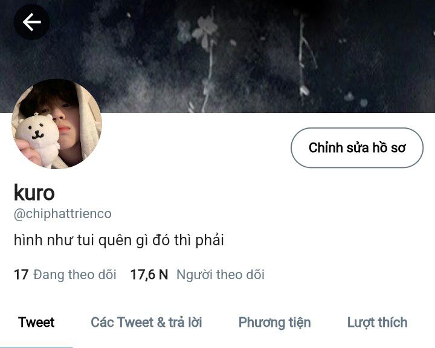Open the dark floral header banner image
The height and width of the screenshot is (348, 435).
point(217,56)
